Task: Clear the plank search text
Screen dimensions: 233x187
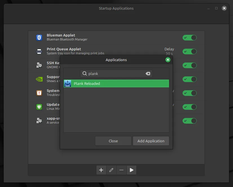Action: [x=148, y=74]
